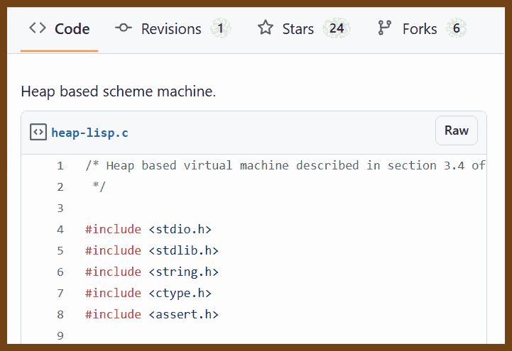
Task: Click the Revisions count badge showing 1
Action: pos(221,28)
